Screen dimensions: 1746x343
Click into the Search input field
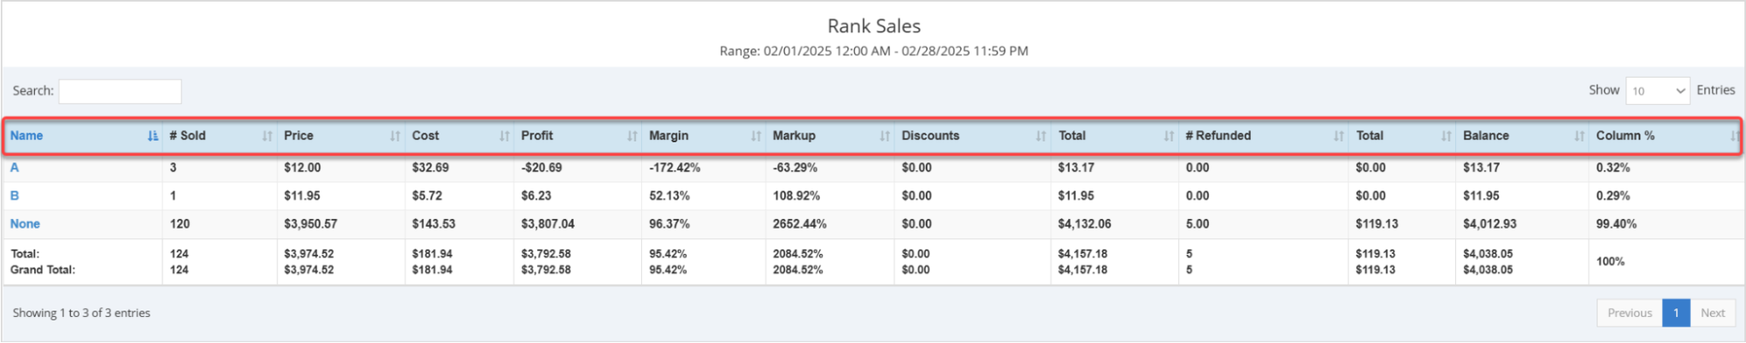(120, 91)
